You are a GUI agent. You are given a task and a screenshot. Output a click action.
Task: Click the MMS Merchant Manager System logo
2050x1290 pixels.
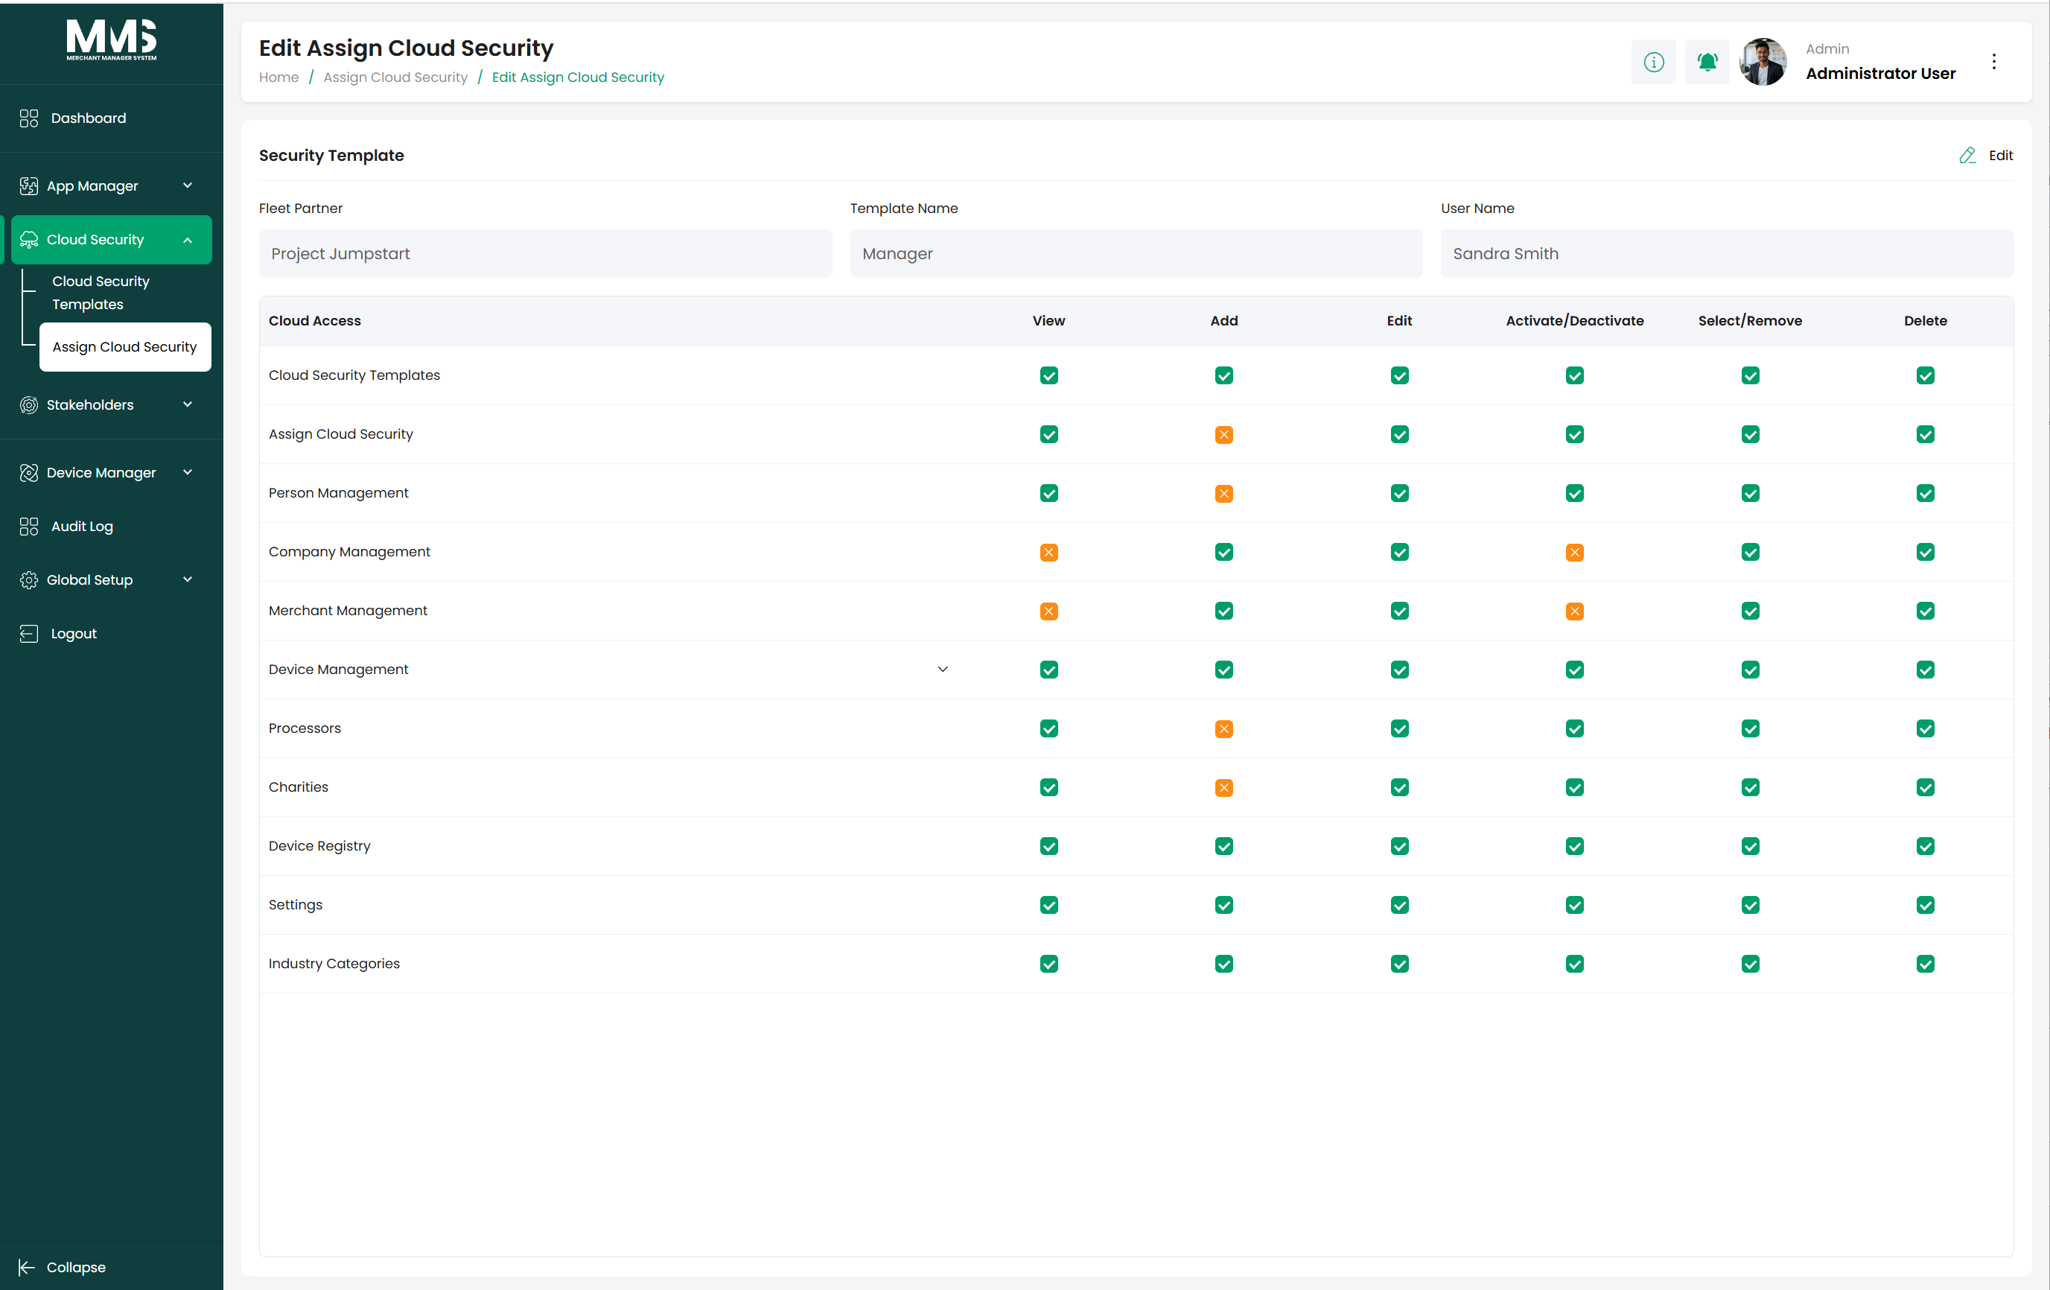(112, 40)
